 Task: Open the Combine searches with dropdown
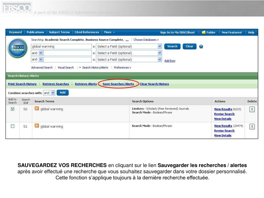click(49, 93)
